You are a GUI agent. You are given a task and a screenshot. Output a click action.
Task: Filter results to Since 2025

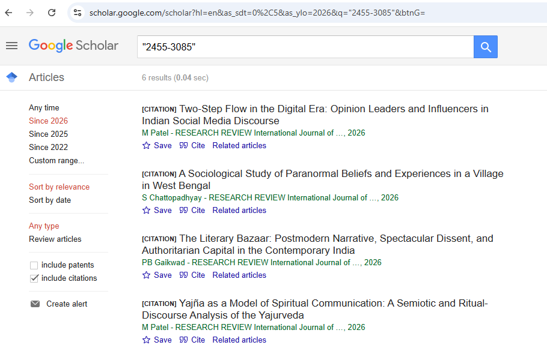click(48, 134)
